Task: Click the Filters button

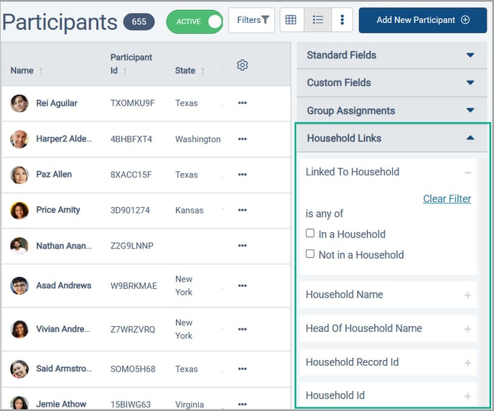Action: (251, 20)
